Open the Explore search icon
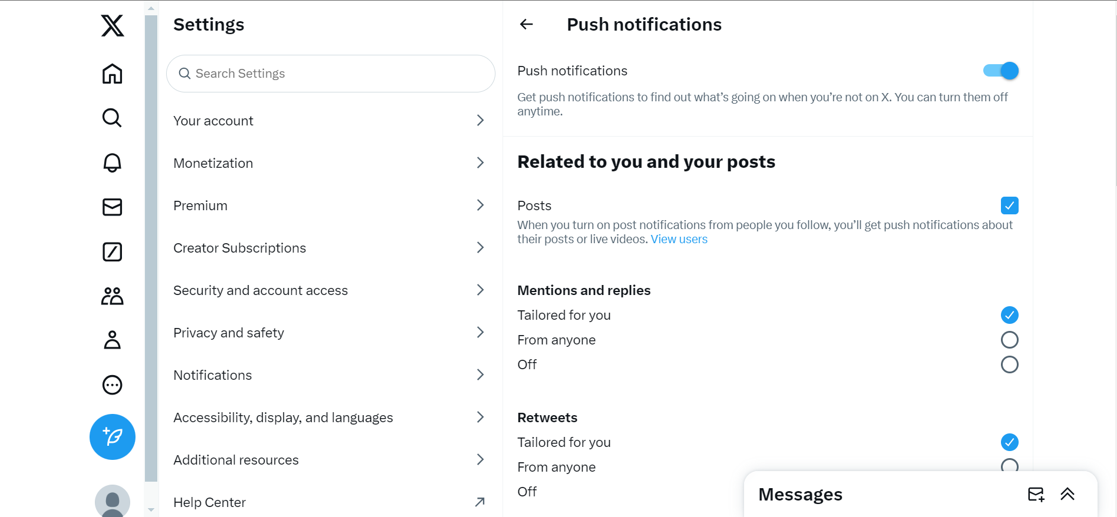This screenshot has width=1117, height=517. (x=112, y=118)
